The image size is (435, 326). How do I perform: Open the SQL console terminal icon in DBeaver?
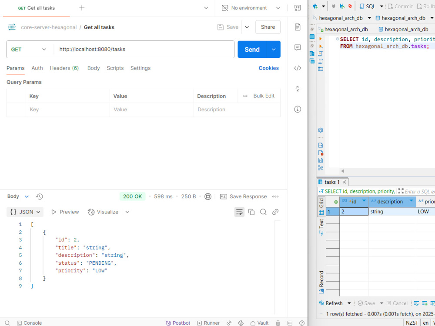pos(321,69)
